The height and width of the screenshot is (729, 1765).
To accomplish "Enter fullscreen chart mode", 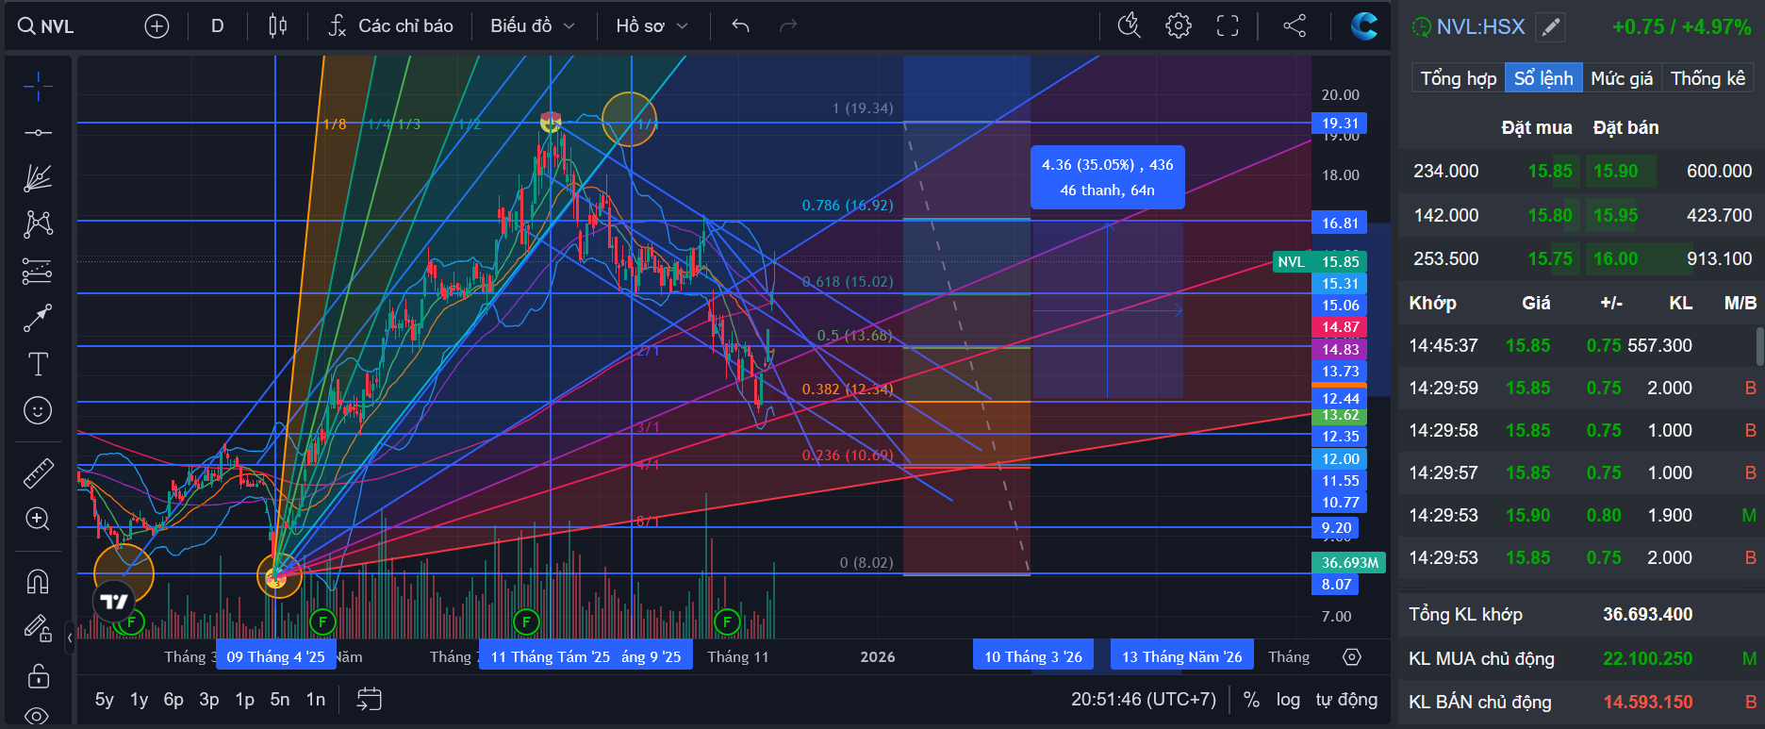I will coord(1228,26).
